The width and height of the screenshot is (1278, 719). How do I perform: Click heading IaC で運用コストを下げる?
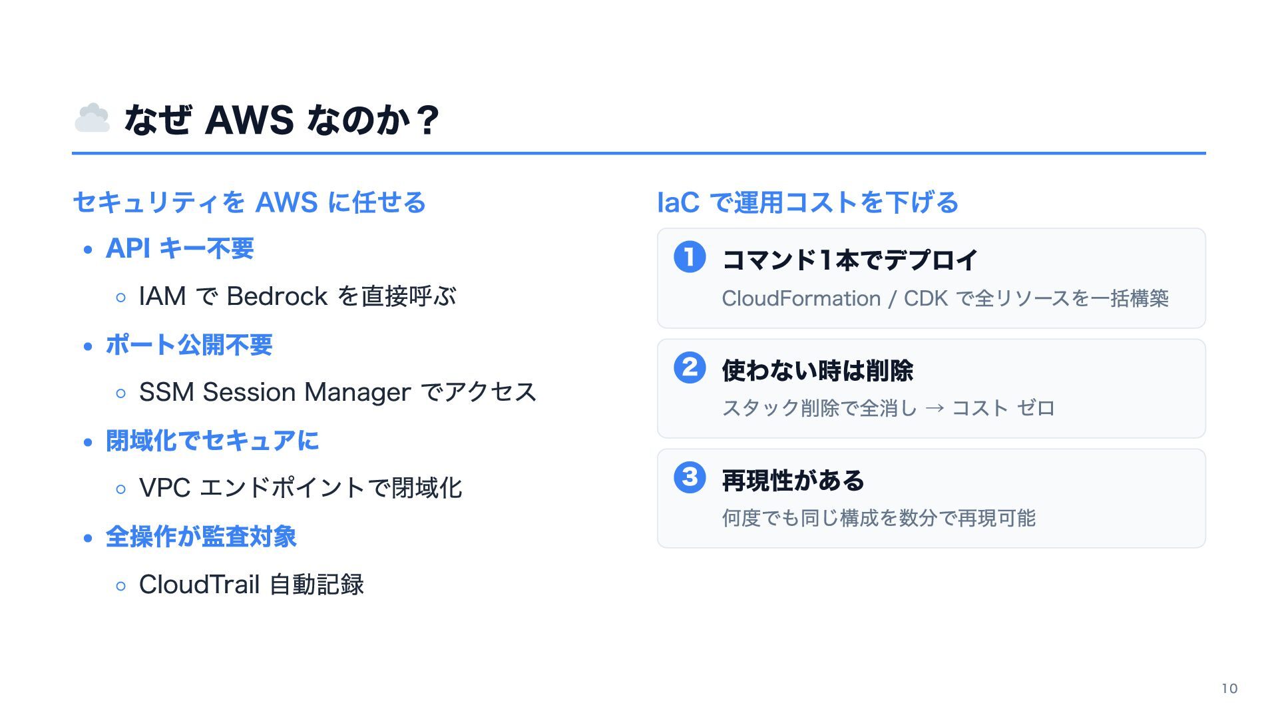807,202
